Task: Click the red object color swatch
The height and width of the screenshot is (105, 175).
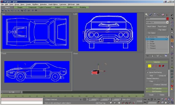Action: coord(167,19)
